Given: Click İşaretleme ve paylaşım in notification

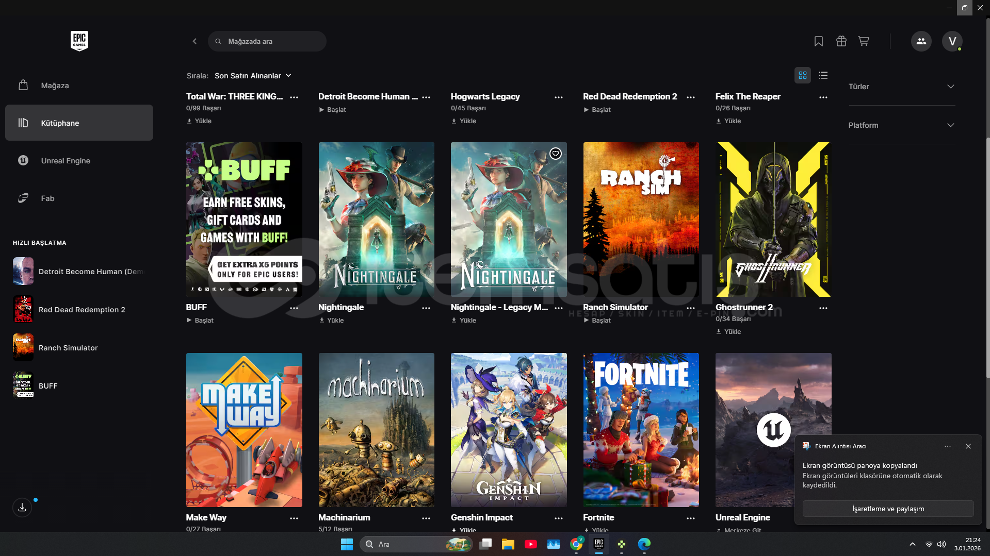Looking at the screenshot, I should tap(888, 509).
